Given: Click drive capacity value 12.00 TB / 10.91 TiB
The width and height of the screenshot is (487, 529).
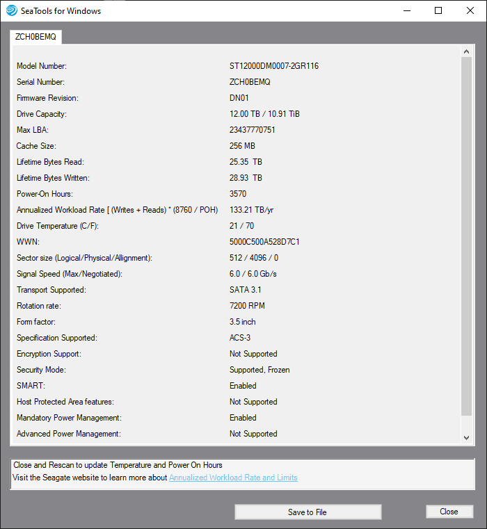Looking at the screenshot, I should pos(264,114).
